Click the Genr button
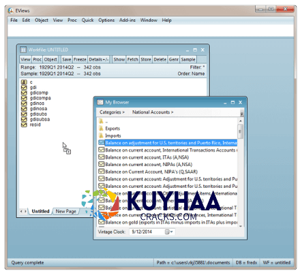Image resolution: width=300 pixels, height=275 pixels. tap(174, 59)
